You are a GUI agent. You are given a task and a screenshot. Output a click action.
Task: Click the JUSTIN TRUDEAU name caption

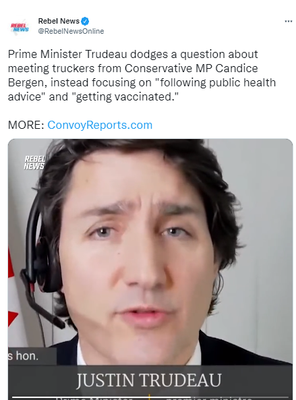tap(149, 380)
